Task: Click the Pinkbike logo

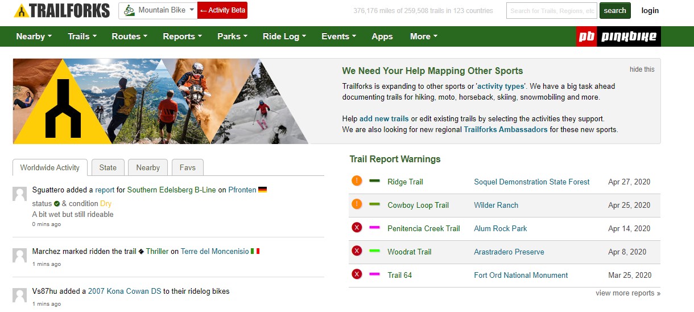Action: coord(618,36)
